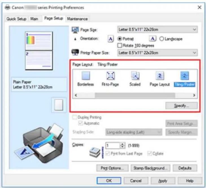The image size is (206, 188).
Task: Choose the Scaled layout icon
Action: [x=135, y=76]
